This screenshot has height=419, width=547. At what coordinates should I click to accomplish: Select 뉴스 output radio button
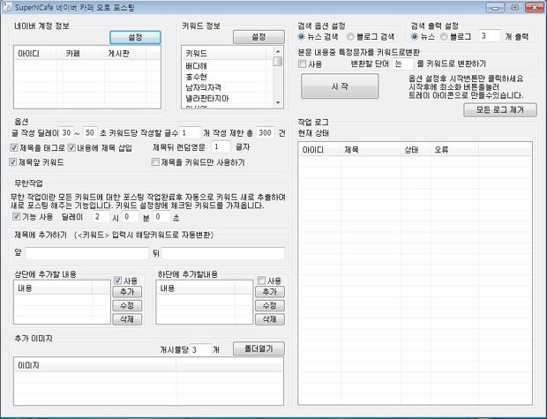415,37
